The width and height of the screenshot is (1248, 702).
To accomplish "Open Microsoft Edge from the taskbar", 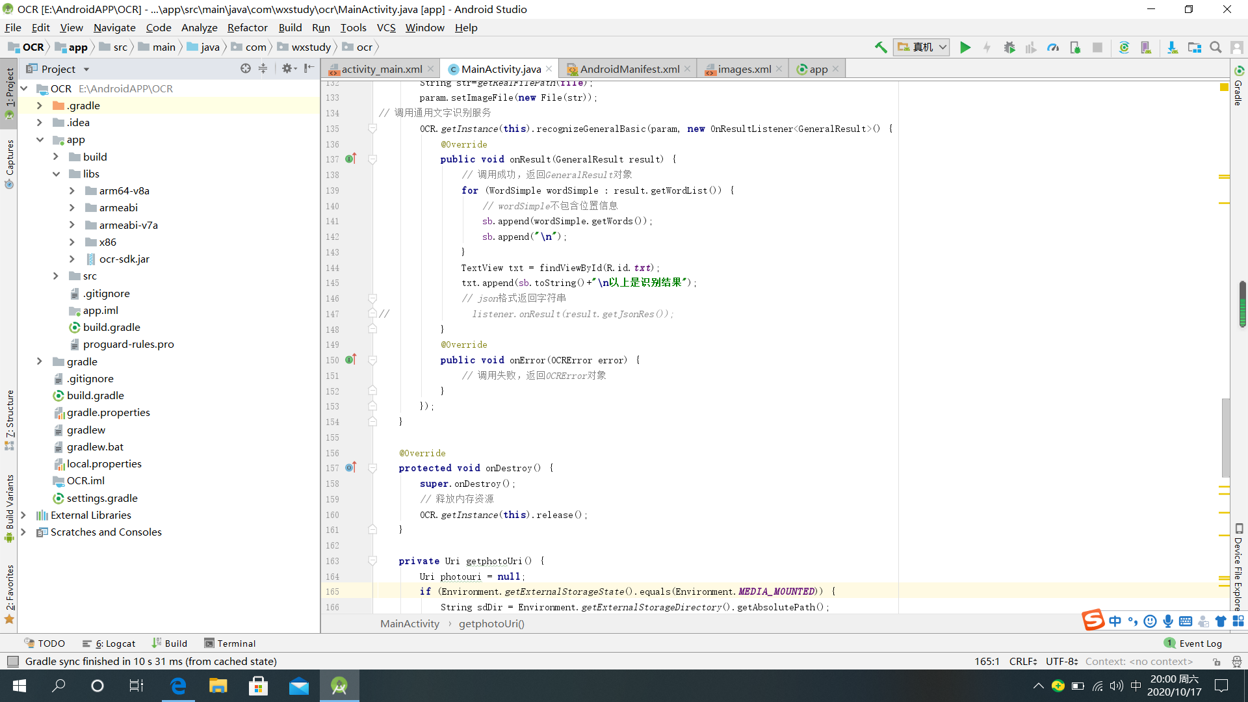I will point(178,686).
